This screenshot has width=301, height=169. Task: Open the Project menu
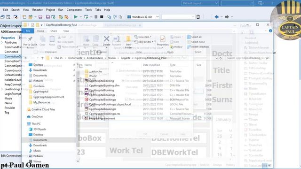(x=50, y=9)
